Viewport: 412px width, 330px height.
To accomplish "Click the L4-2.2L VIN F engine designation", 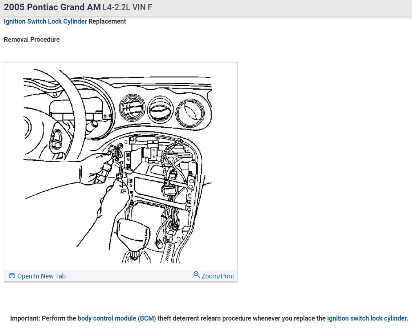I will [x=127, y=7].
